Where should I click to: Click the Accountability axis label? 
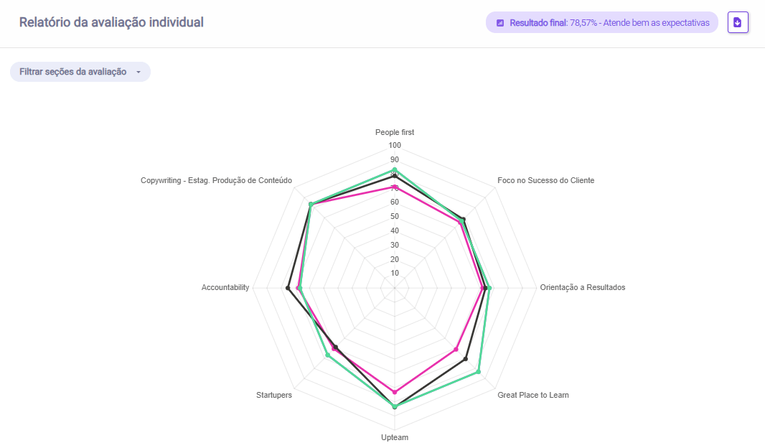(225, 287)
